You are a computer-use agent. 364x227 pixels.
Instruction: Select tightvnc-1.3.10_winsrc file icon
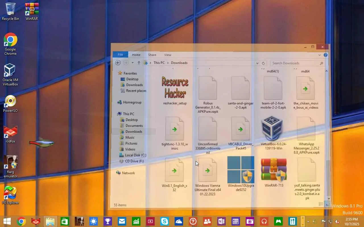pos(175,129)
